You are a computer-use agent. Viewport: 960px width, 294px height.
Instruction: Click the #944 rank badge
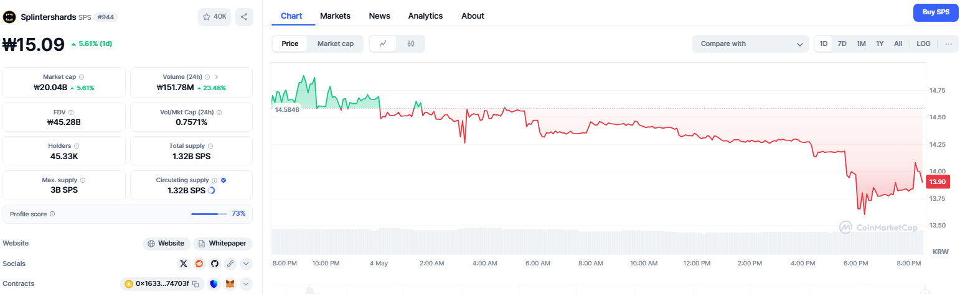(106, 17)
